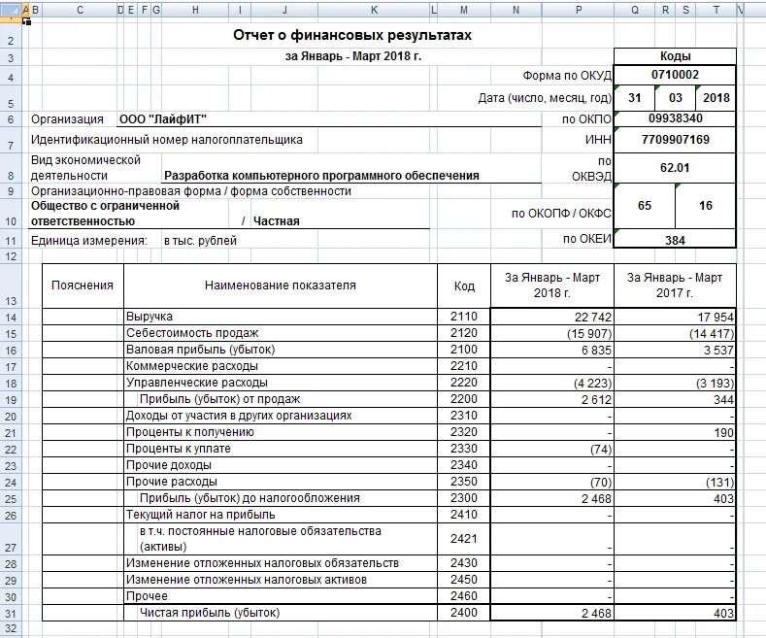Click 'Чистая прибыль (убыток)' label

210,613
